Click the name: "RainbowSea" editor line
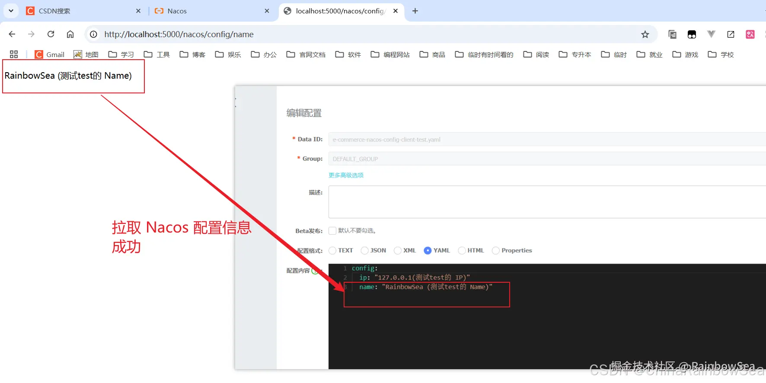Viewport: 766px width, 383px height. click(x=426, y=287)
